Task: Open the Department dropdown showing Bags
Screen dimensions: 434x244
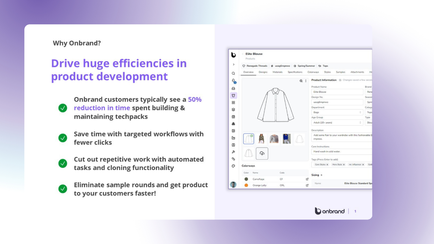Action: point(337,112)
